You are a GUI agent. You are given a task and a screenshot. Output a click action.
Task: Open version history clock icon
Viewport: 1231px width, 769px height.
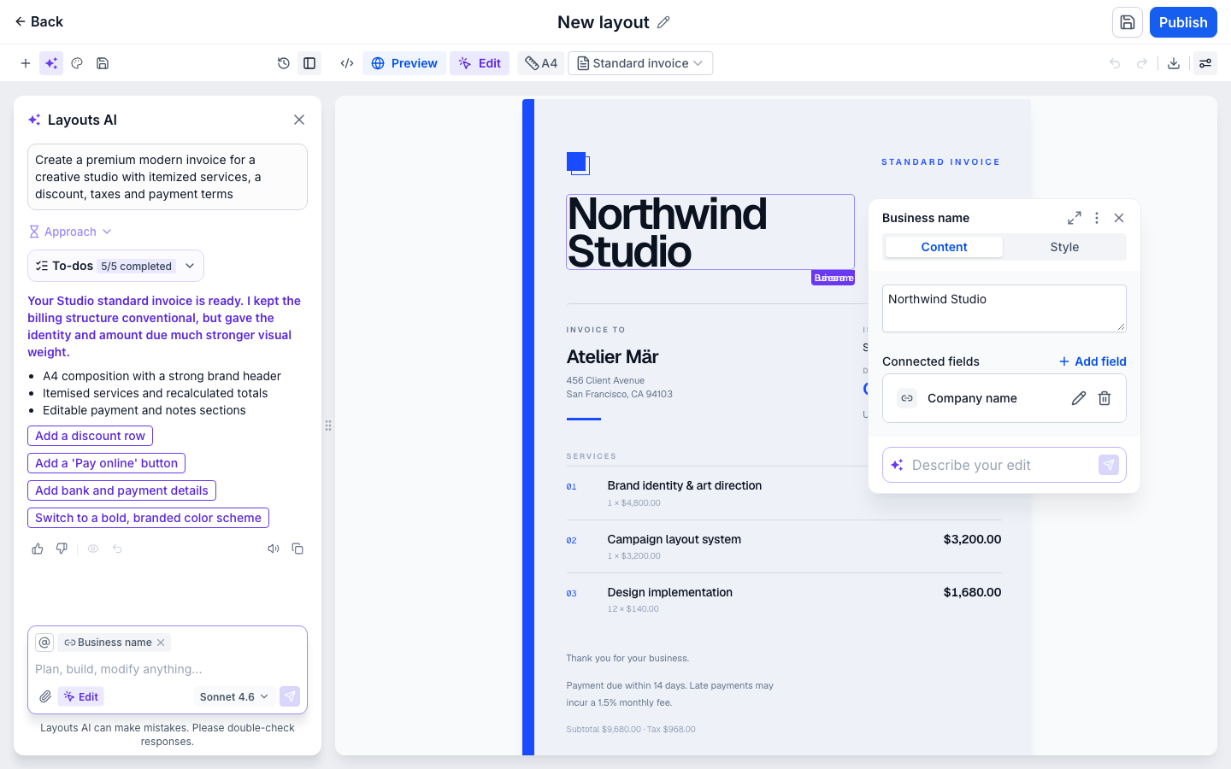(284, 63)
